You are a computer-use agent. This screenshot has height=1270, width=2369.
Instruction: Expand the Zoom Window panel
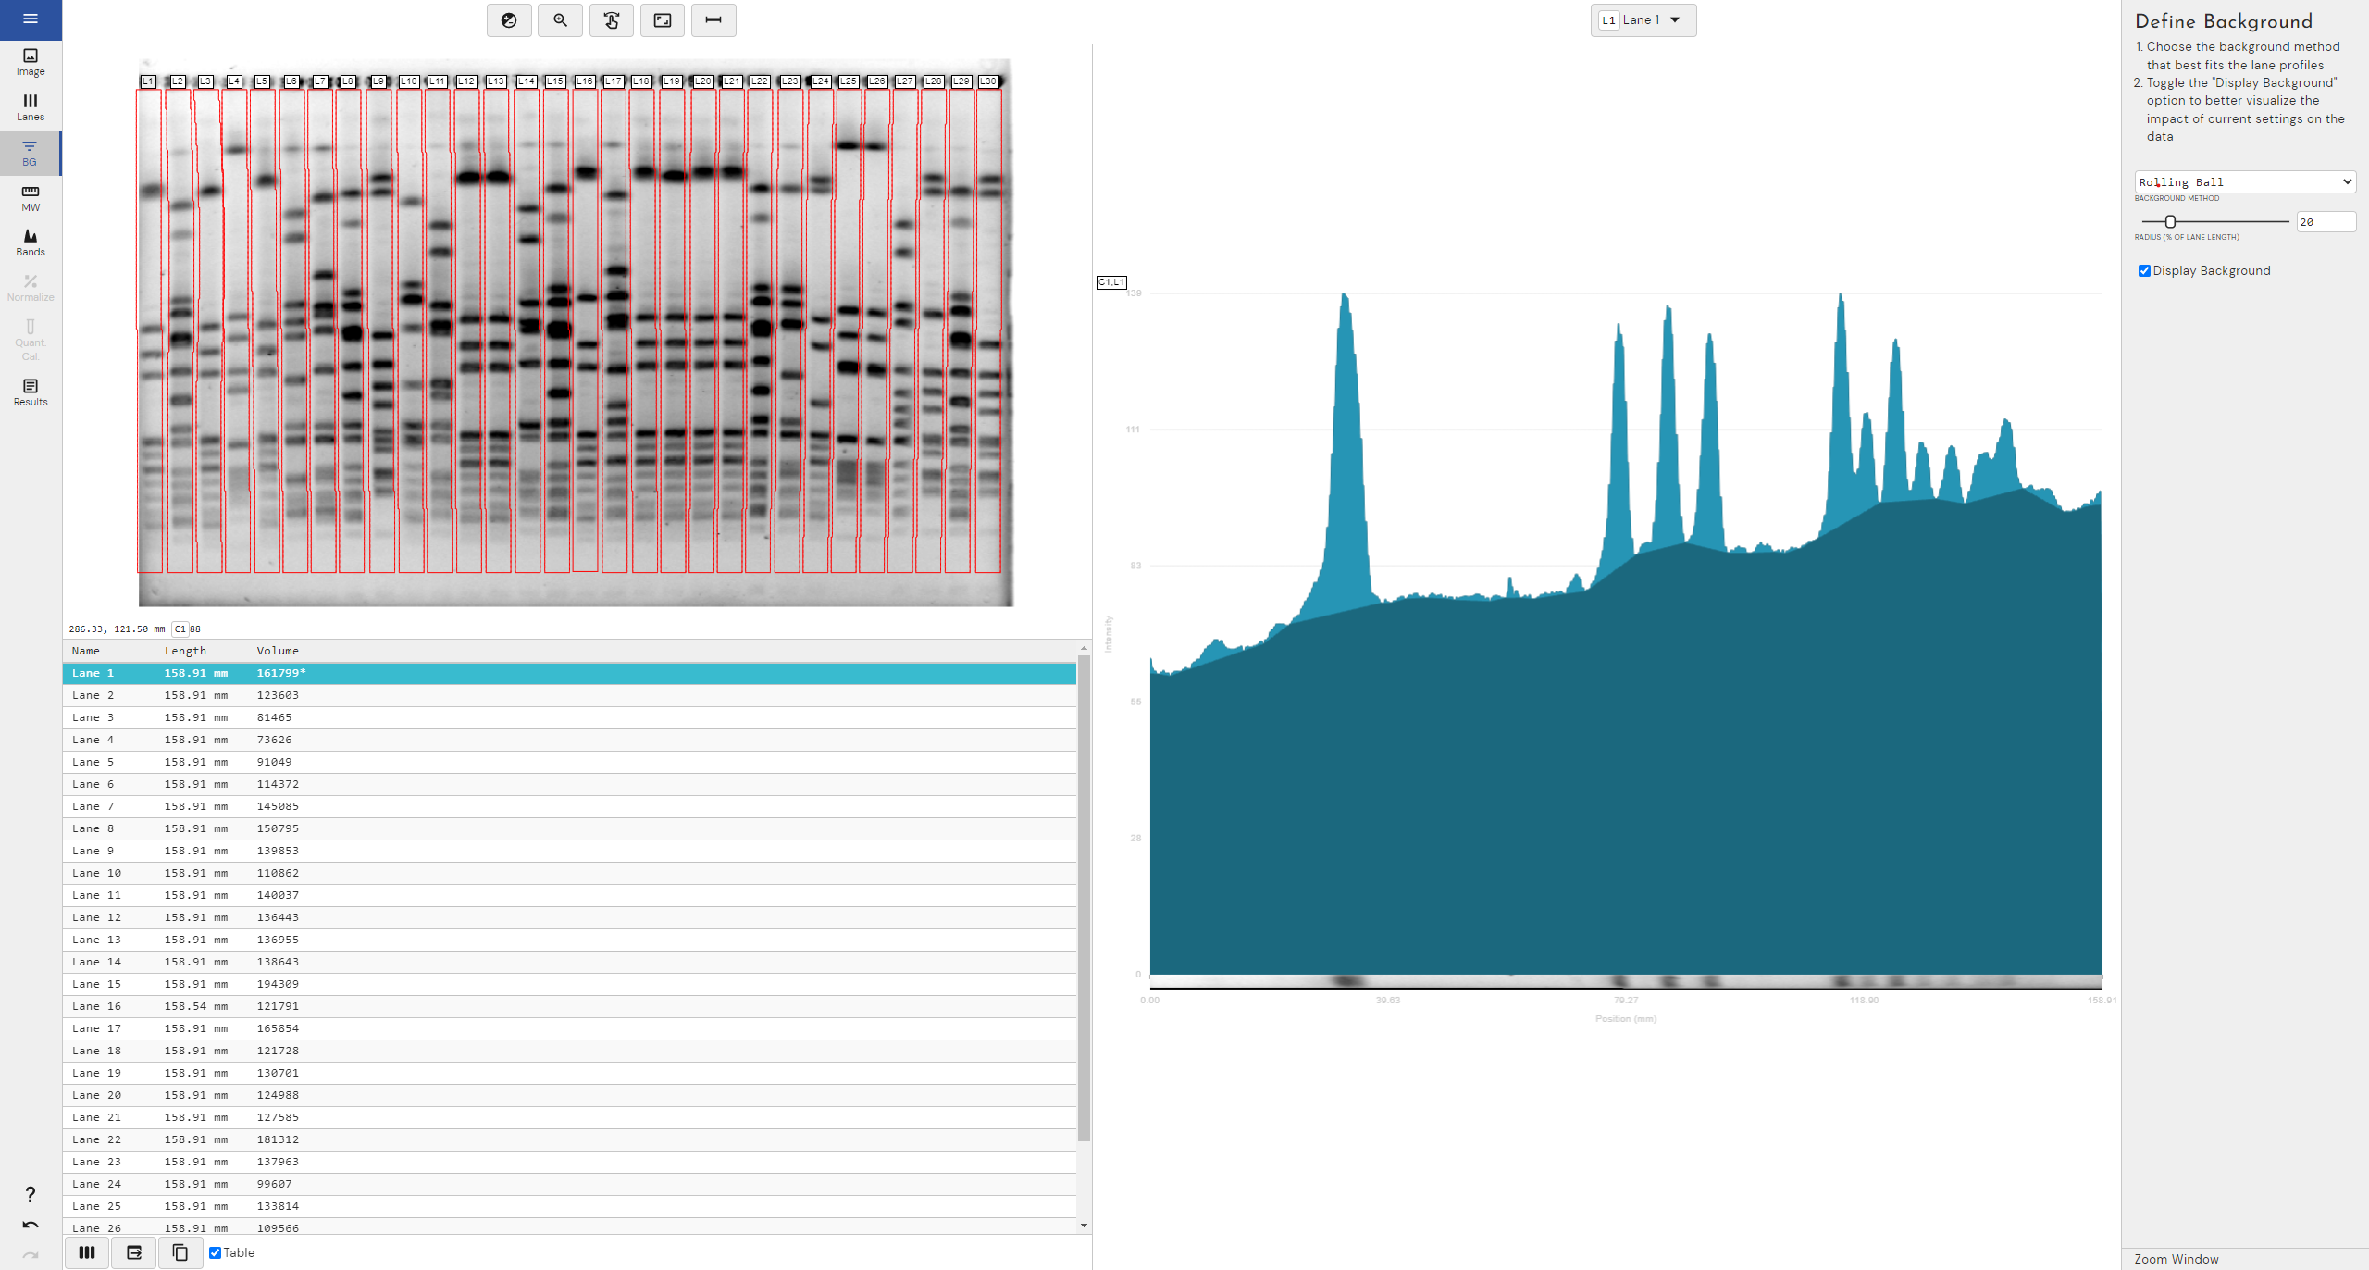coord(2177,1259)
